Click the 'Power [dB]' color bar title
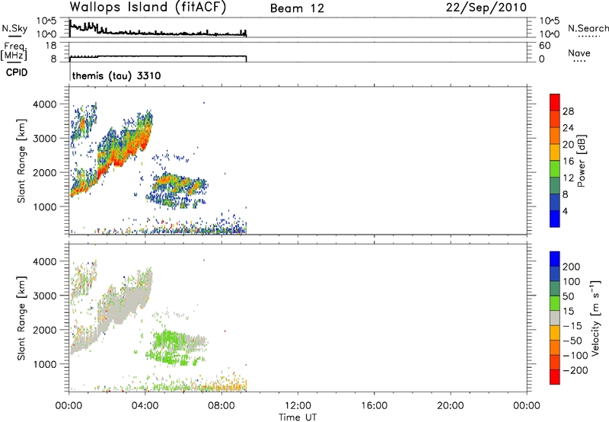 [x=581, y=161]
